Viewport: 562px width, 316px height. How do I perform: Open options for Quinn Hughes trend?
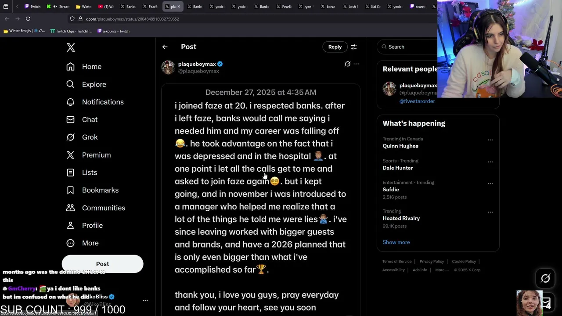point(490,140)
